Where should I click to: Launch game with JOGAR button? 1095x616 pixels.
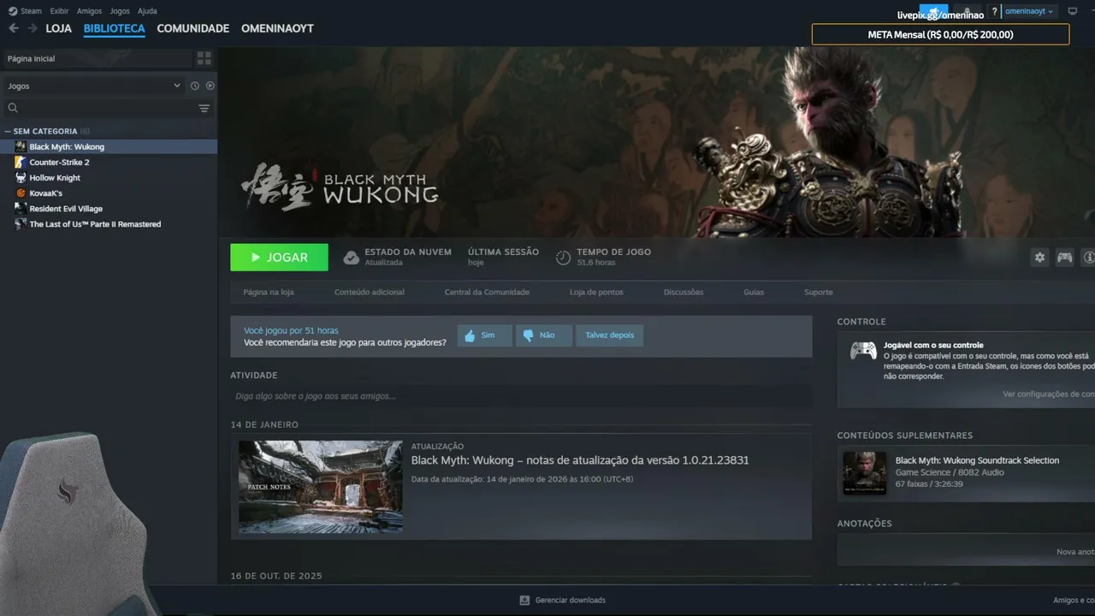point(279,257)
